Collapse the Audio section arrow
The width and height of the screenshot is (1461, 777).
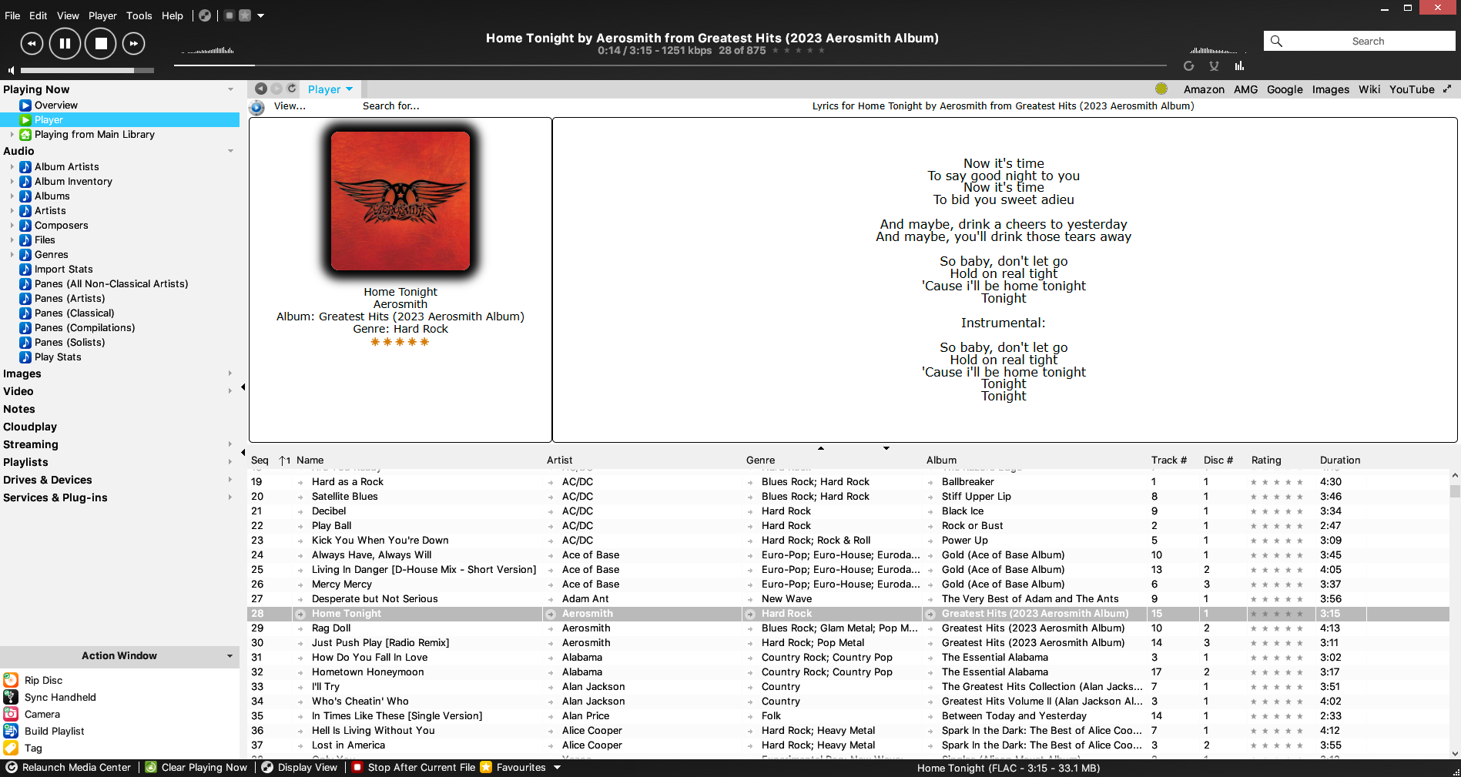tap(230, 152)
